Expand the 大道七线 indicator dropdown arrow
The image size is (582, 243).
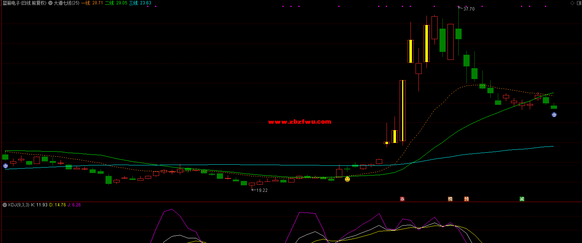(x=50, y=3)
